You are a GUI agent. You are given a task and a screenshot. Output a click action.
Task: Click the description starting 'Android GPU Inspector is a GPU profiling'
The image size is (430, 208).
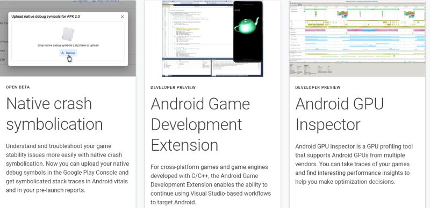click(x=354, y=164)
